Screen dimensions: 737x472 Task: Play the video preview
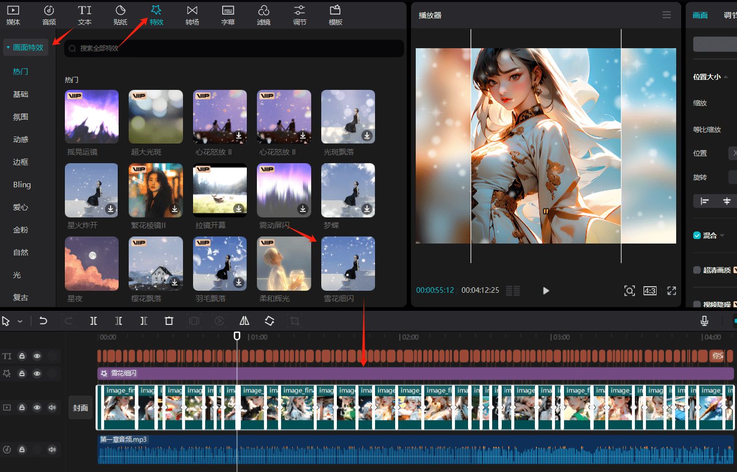coord(546,290)
